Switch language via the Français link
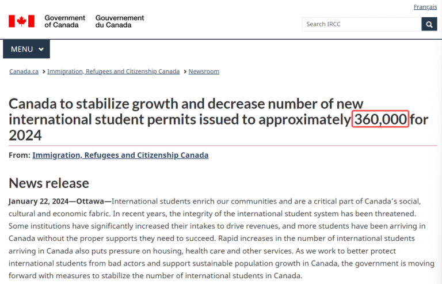The width and height of the screenshot is (442, 284). [x=425, y=7]
